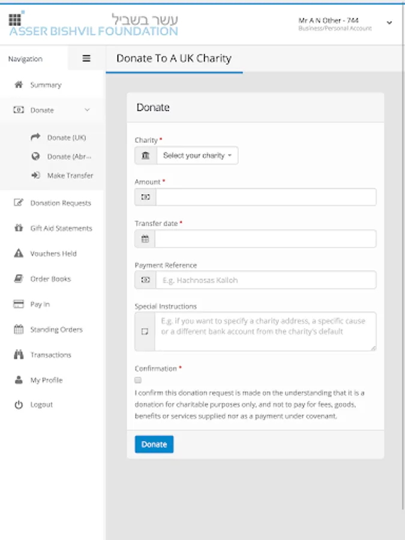
Task: Focus the Payment Reference field
Action: 265,280
